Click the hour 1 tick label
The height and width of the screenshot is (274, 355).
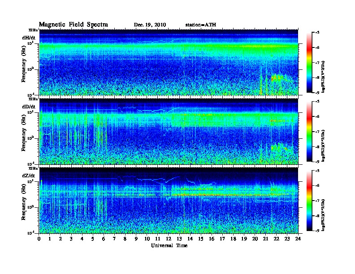[50, 239]
